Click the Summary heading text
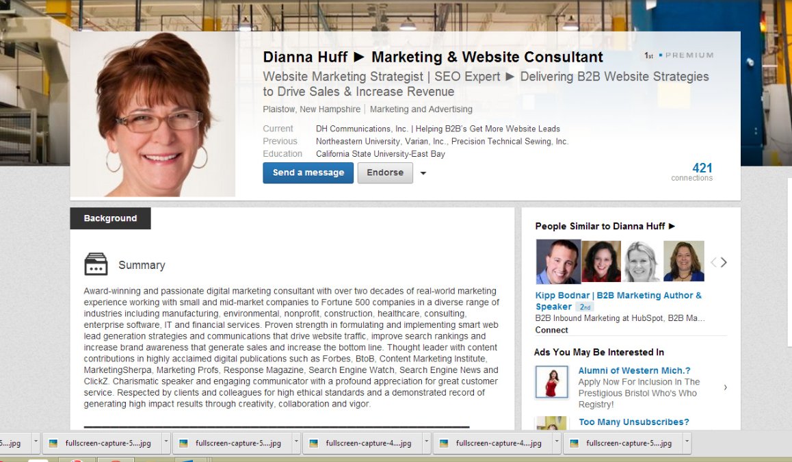The image size is (792, 462). (142, 266)
